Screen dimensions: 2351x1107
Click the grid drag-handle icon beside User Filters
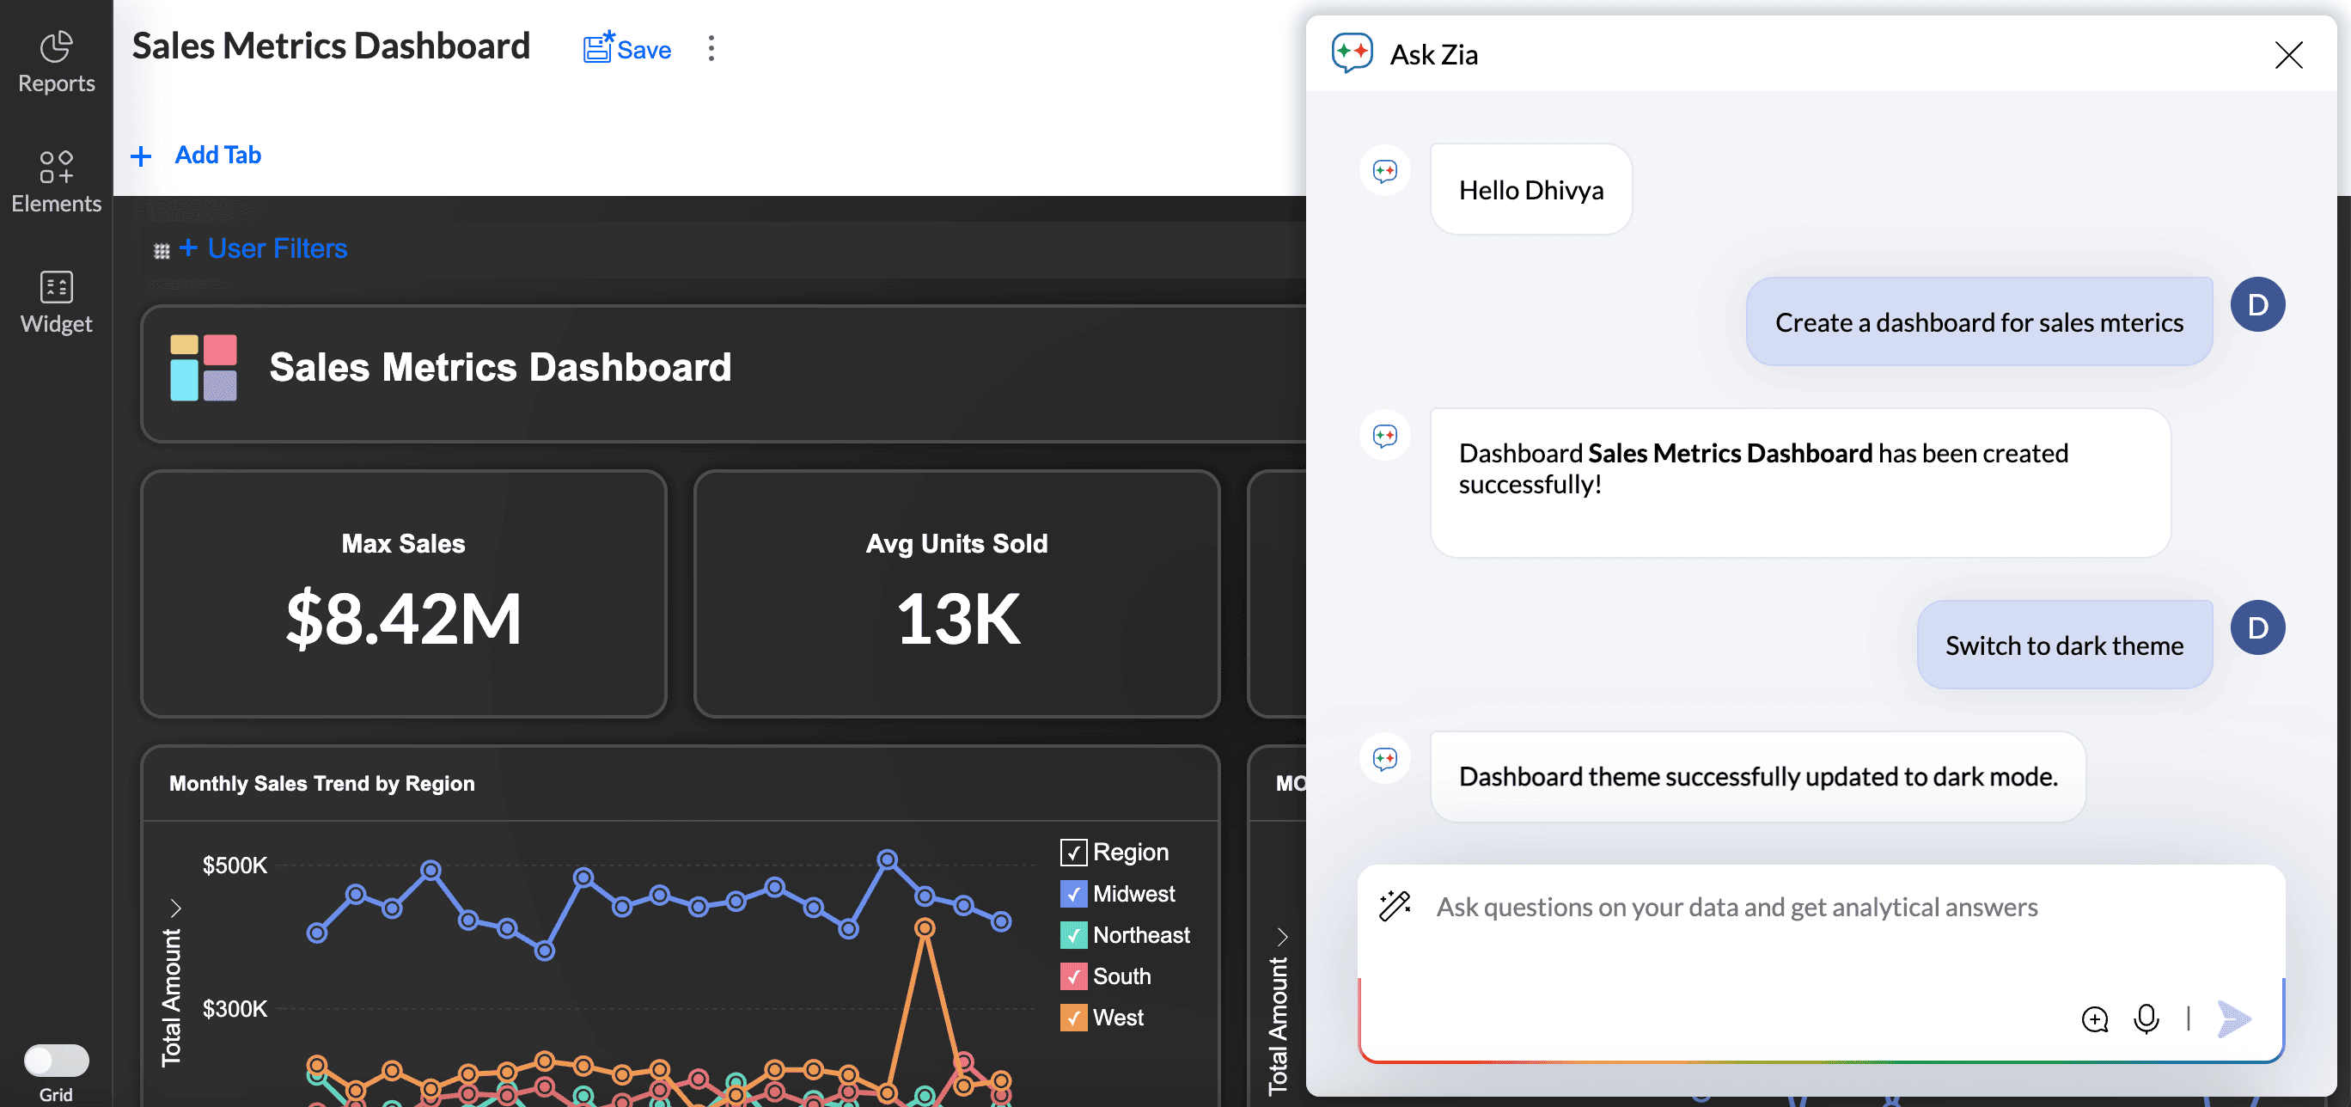[x=162, y=251]
